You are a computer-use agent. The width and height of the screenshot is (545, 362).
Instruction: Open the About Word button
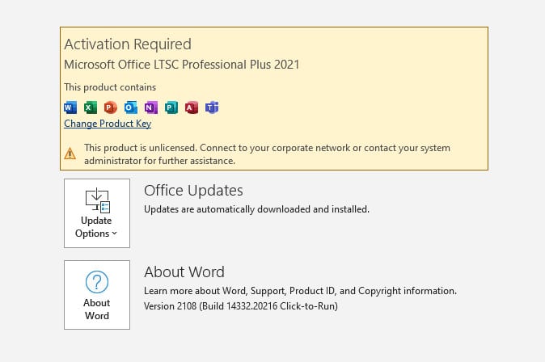97,295
